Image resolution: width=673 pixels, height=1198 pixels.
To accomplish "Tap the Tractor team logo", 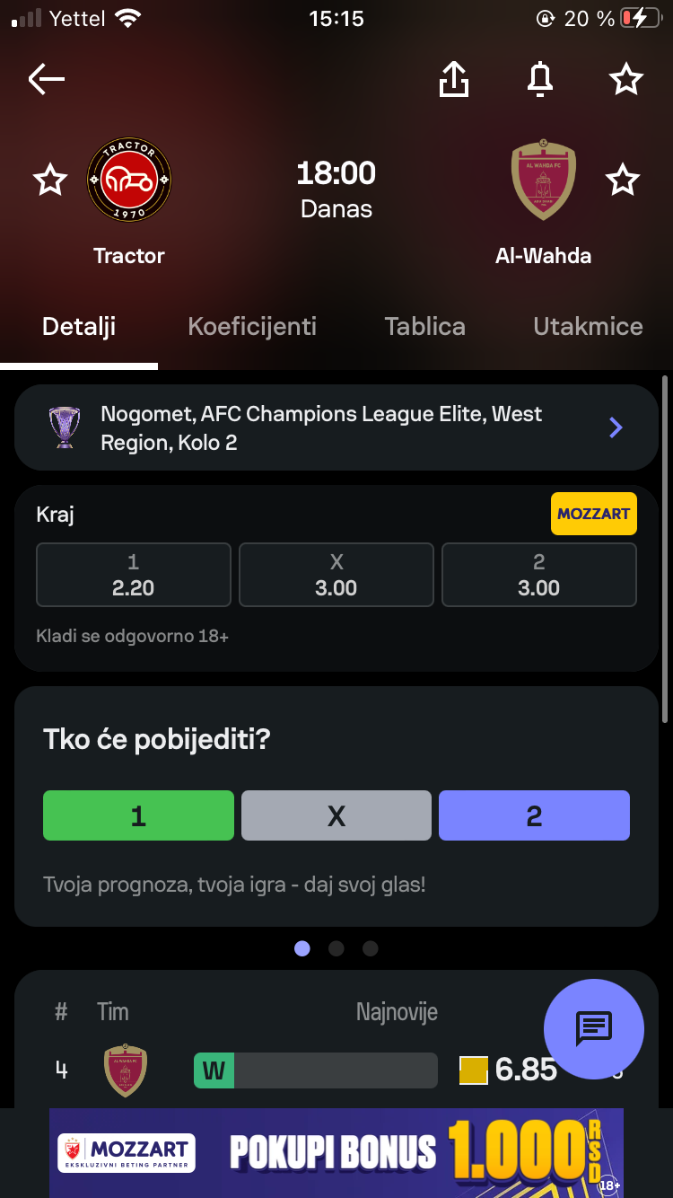I will (129, 181).
